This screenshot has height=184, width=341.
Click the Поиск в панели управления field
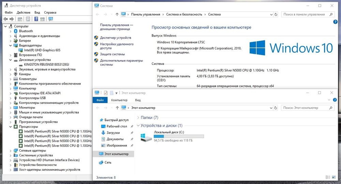pyautogui.click(x=307, y=14)
